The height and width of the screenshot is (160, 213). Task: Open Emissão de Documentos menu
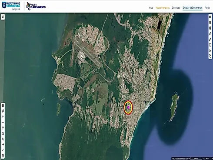[193, 8]
